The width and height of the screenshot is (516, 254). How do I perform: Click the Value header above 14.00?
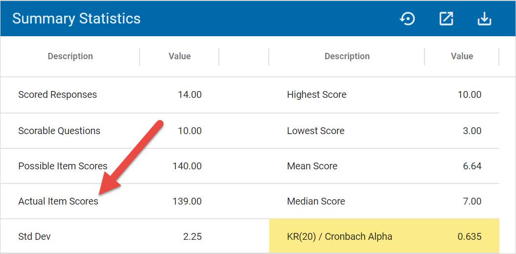pos(179,56)
